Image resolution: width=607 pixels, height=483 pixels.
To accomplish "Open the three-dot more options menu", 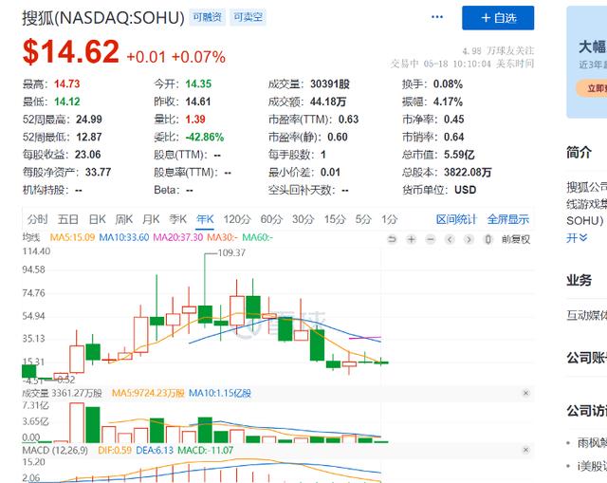I will click(437, 17).
